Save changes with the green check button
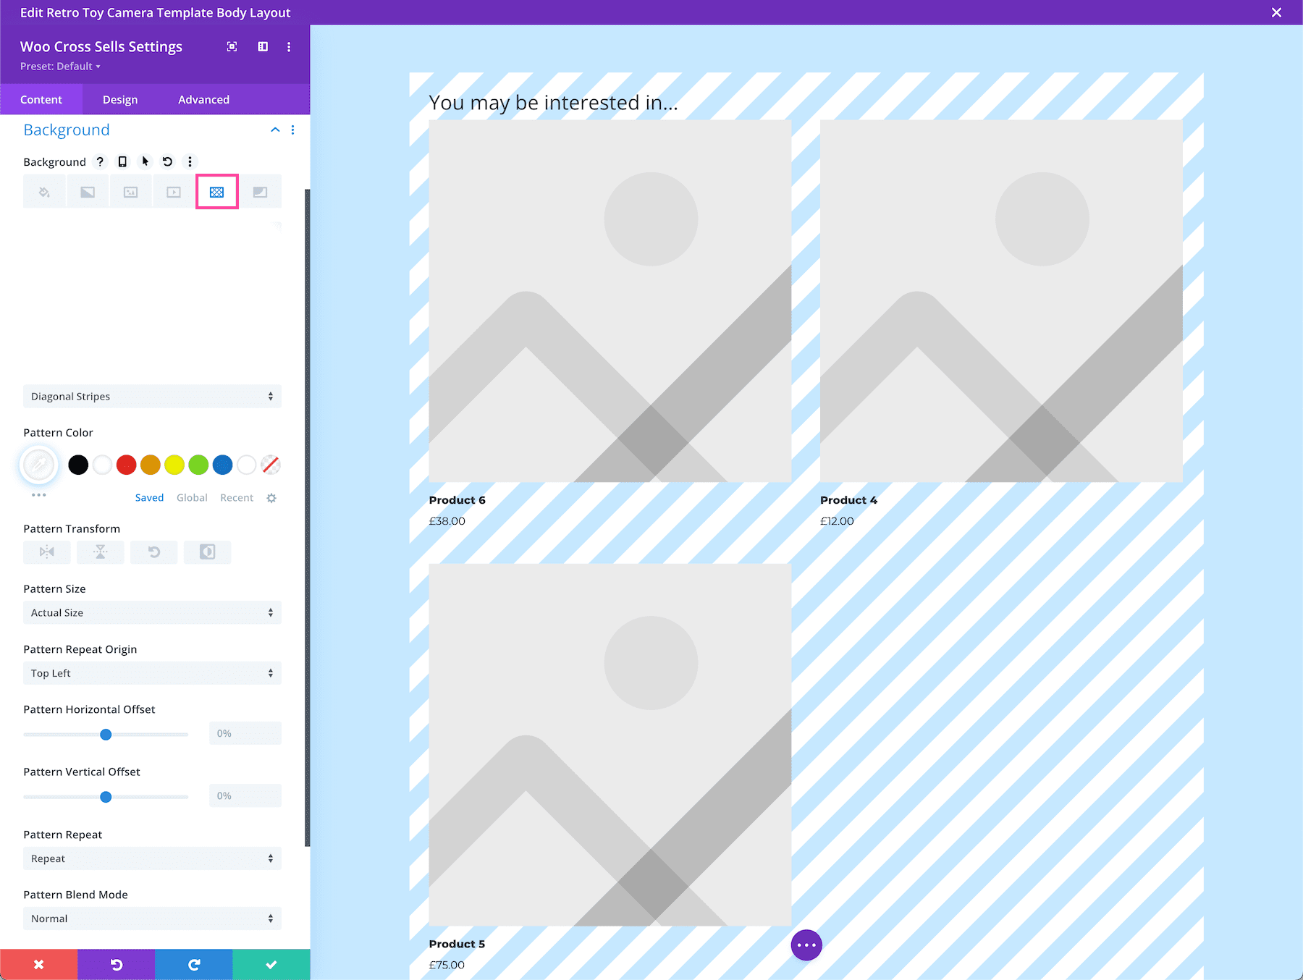The width and height of the screenshot is (1303, 980). pos(271,964)
